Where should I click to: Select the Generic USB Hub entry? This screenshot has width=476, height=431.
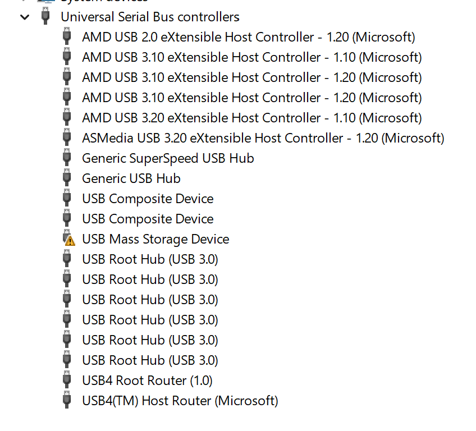tap(131, 178)
